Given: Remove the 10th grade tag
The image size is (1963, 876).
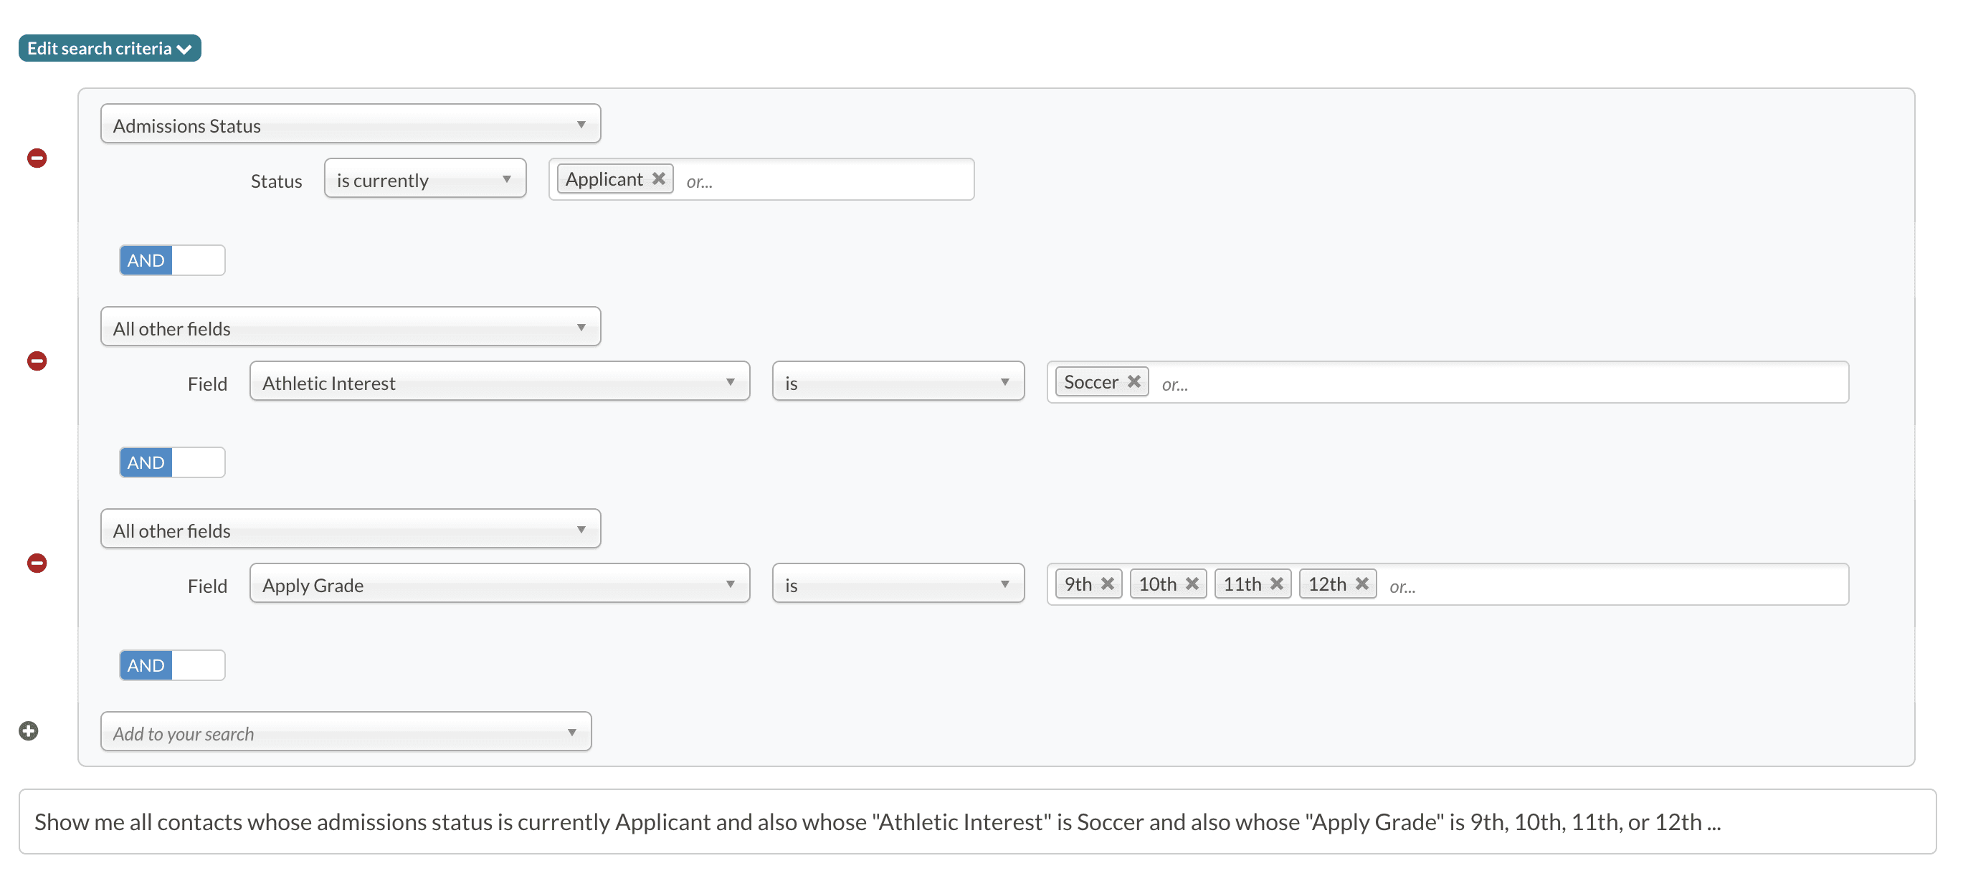Looking at the screenshot, I should coord(1192,584).
